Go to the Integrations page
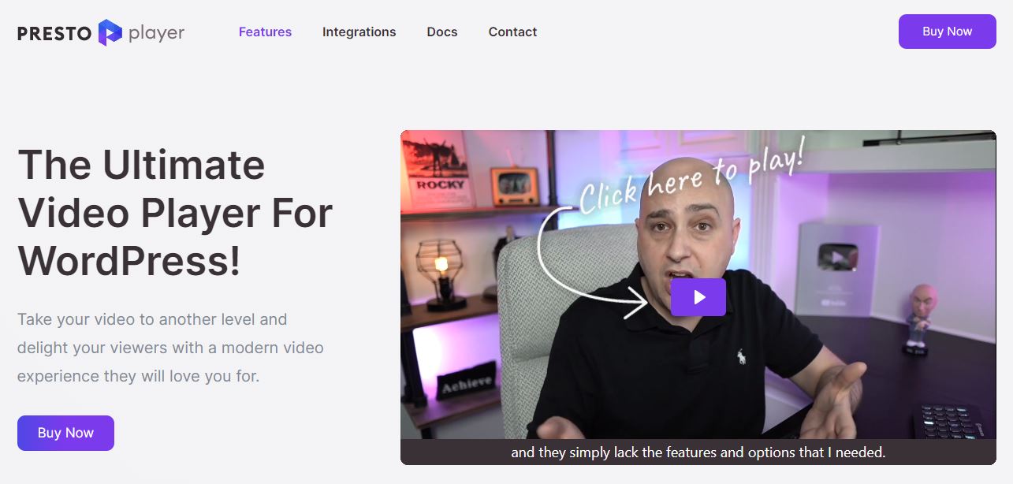The height and width of the screenshot is (484, 1013). coord(359,32)
